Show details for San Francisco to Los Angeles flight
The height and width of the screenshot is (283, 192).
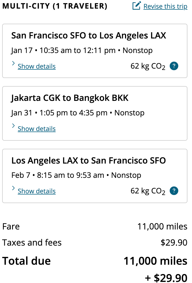point(37,66)
